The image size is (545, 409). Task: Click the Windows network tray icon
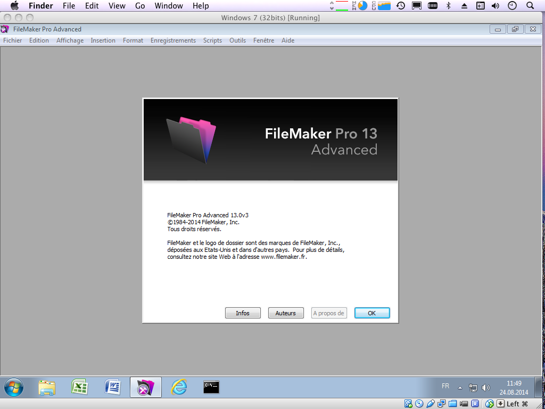point(473,388)
